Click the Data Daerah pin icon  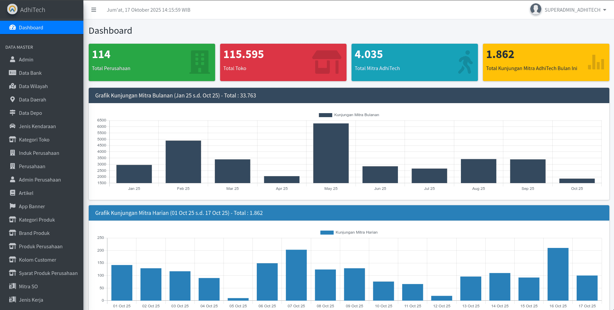tap(13, 99)
